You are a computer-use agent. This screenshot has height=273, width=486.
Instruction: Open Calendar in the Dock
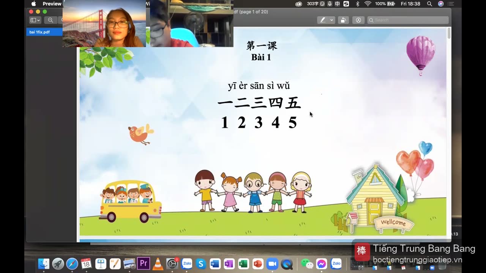(86, 264)
